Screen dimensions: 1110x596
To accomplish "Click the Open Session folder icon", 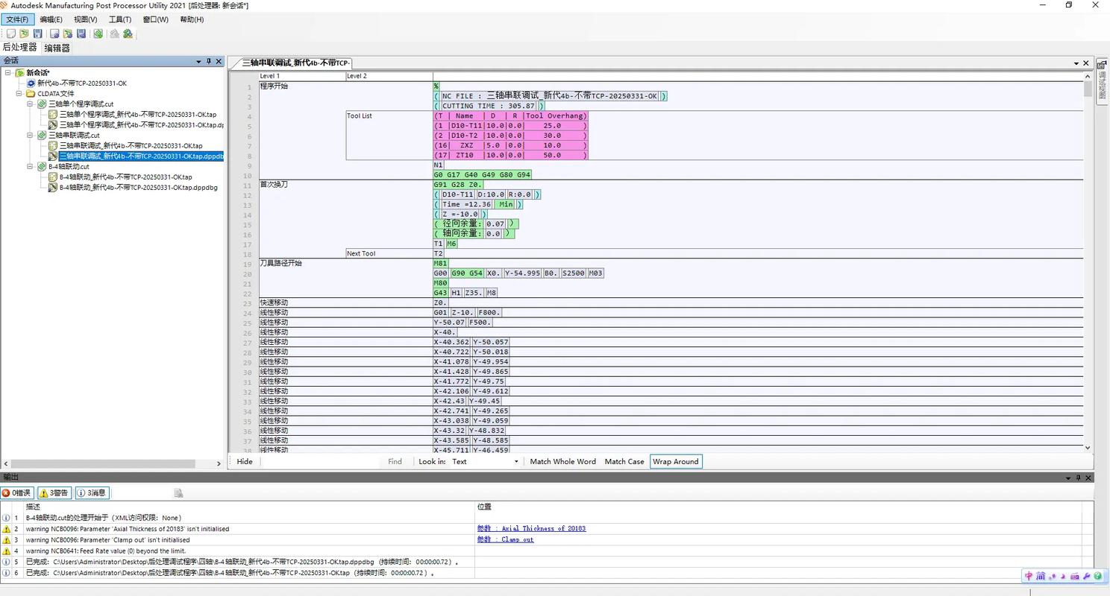I will tap(24, 34).
